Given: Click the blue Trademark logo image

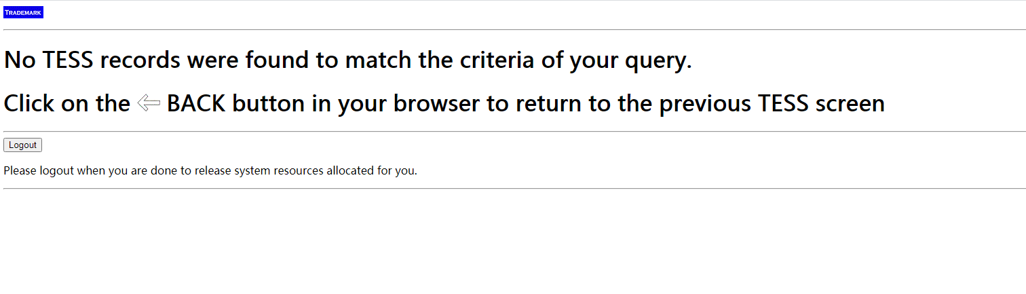Looking at the screenshot, I should [23, 12].
